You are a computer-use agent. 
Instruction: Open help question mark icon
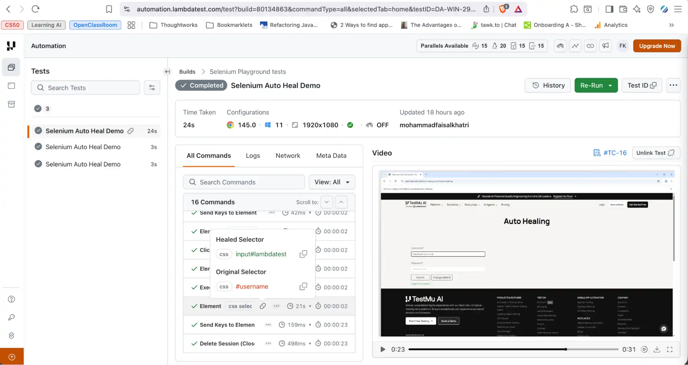11,299
